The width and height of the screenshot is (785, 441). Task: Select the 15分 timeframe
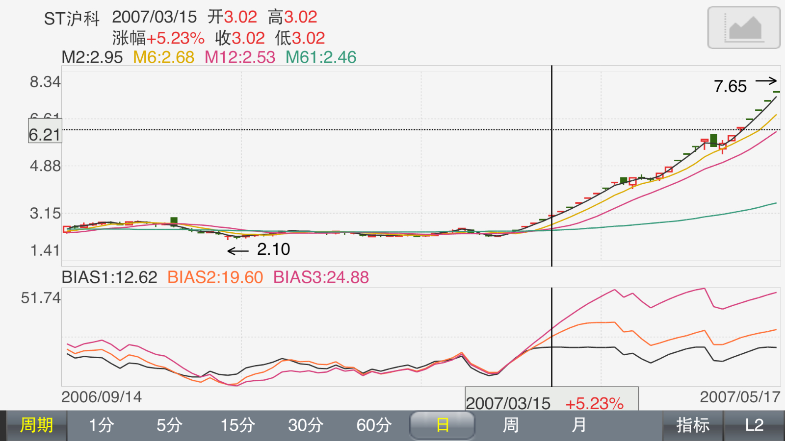coord(237,425)
